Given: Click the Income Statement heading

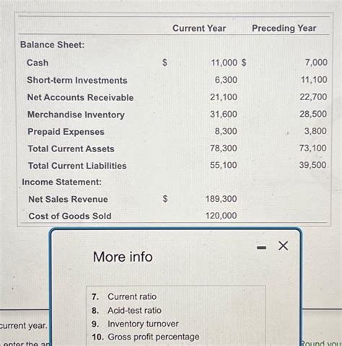Looking at the screenshot, I should 62,182.
